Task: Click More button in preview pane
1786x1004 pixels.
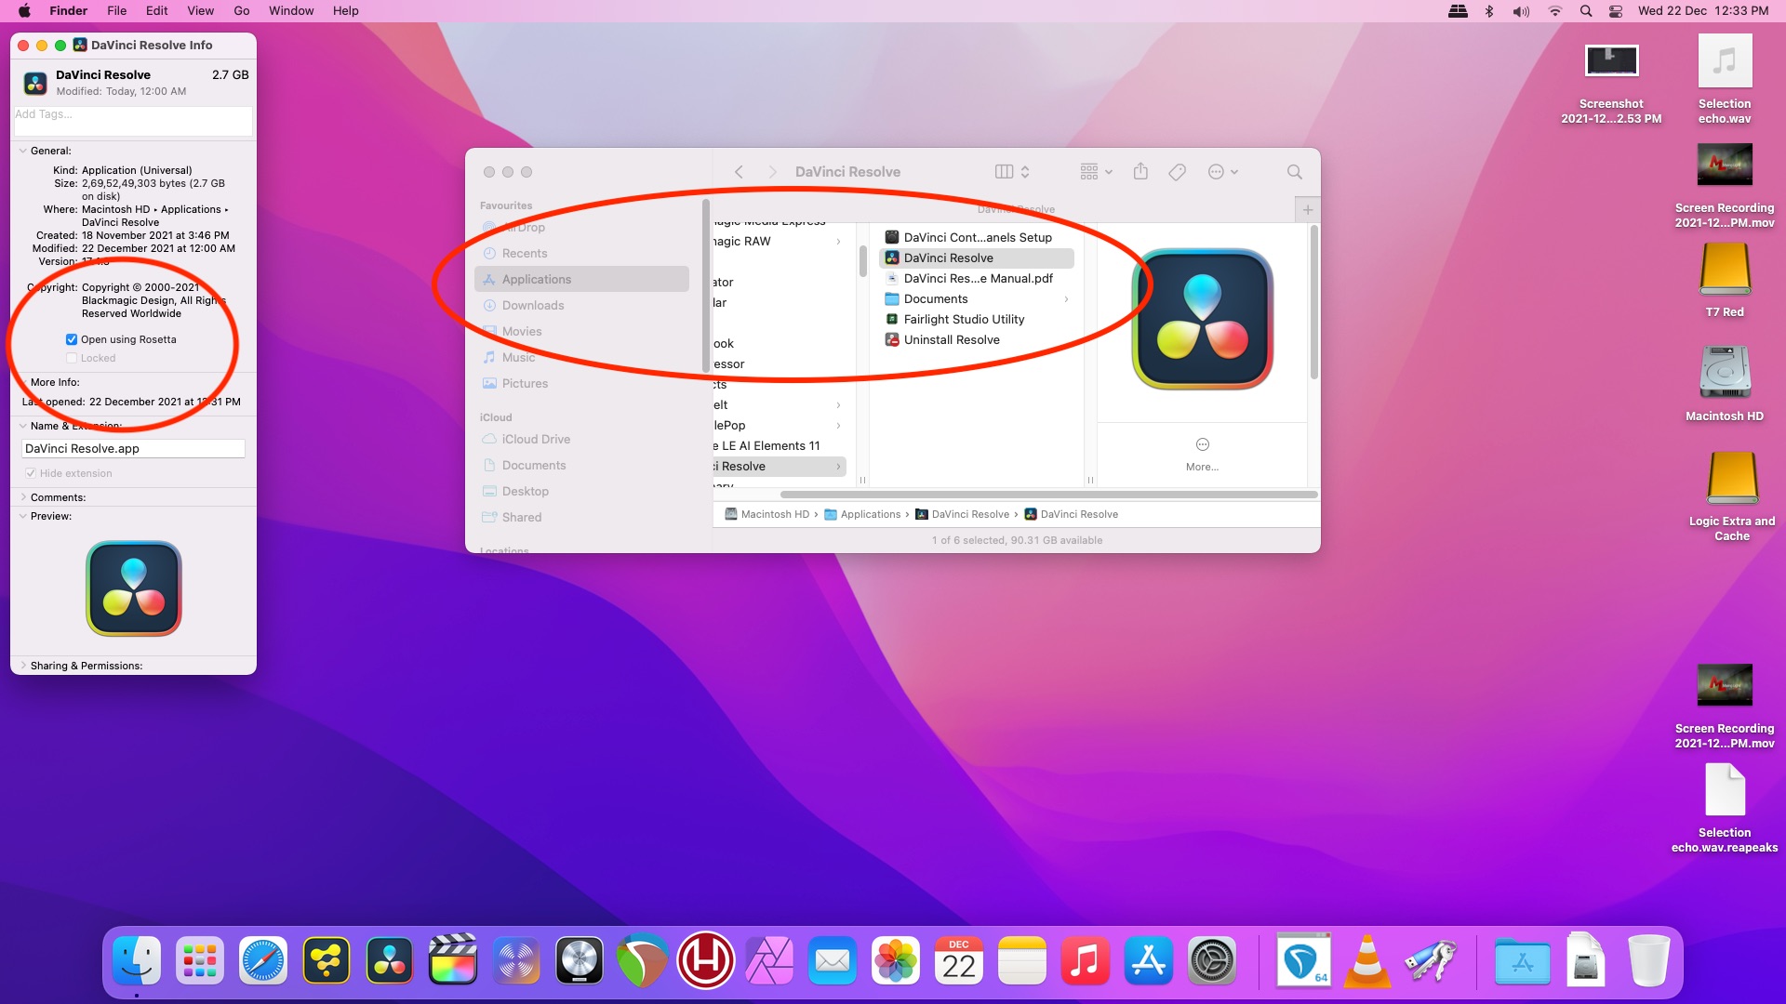Action: (1202, 454)
